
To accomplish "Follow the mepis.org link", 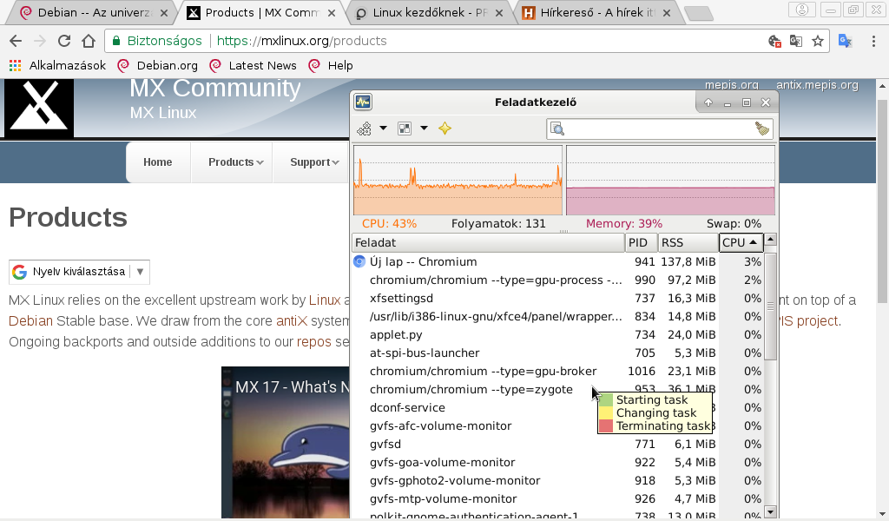I will pyautogui.click(x=731, y=84).
